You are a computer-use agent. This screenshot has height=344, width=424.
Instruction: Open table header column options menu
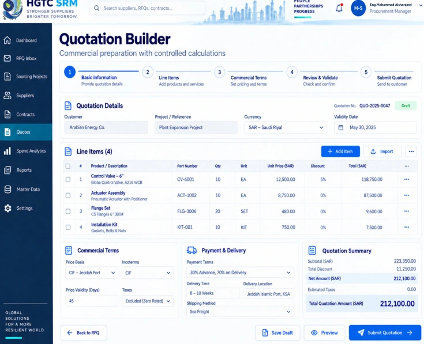pos(407,166)
